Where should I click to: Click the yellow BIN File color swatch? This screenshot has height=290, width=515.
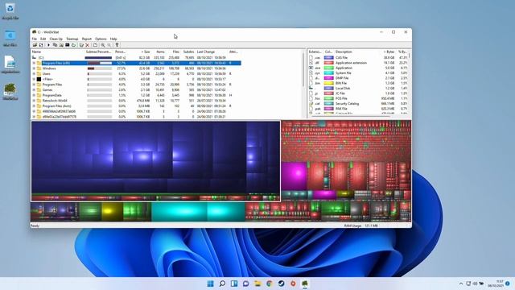tap(329, 83)
